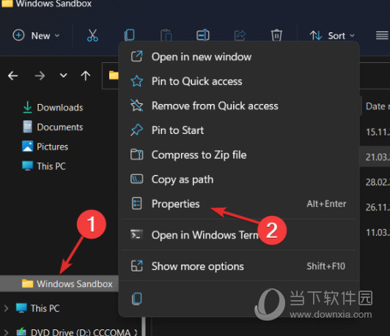Click the file row dated 21.03
The height and width of the screenshot is (336, 390).
375,157
